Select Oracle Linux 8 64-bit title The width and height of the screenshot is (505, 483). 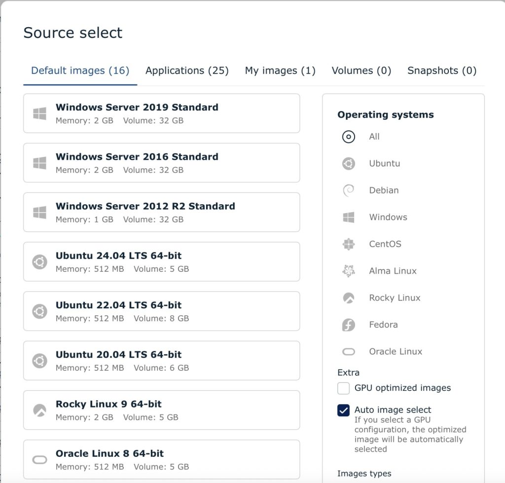(x=109, y=454)
